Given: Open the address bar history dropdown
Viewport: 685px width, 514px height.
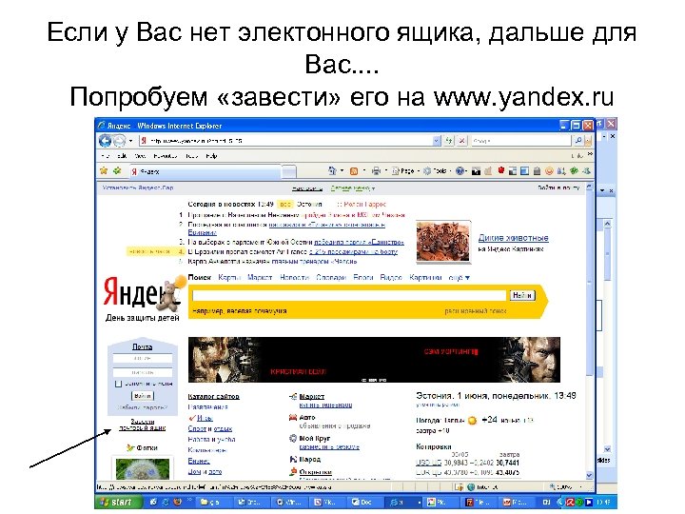Looking at the screenshot, I should click(x=437, y=141).
